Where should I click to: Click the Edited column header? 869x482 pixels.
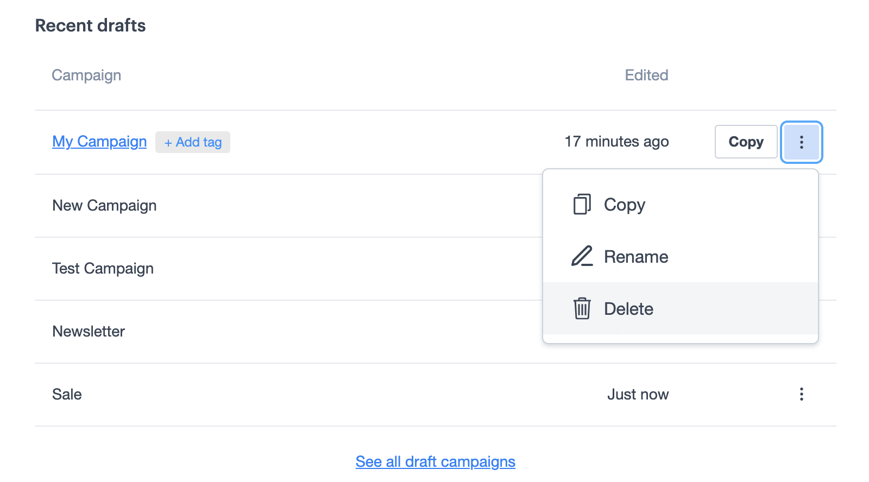(646, 75)
